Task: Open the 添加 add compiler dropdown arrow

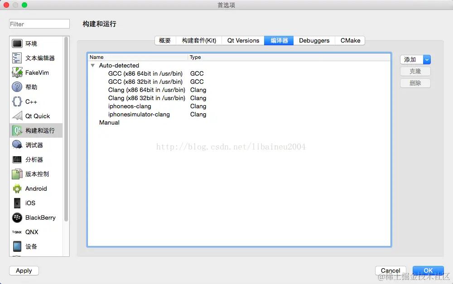Action: [x=427, y=59]
